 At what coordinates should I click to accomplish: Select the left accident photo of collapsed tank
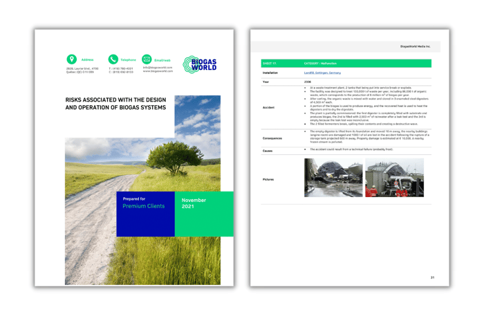[333, 178]
